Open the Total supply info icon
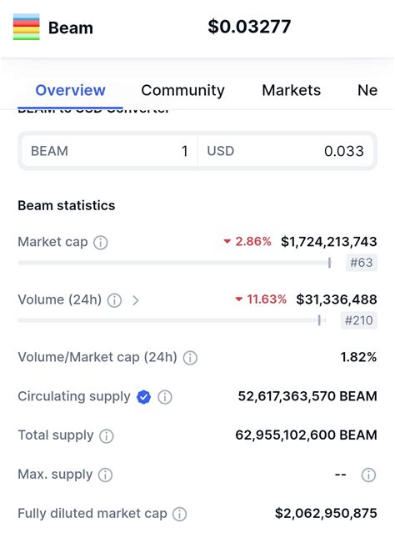 [107, 436]
